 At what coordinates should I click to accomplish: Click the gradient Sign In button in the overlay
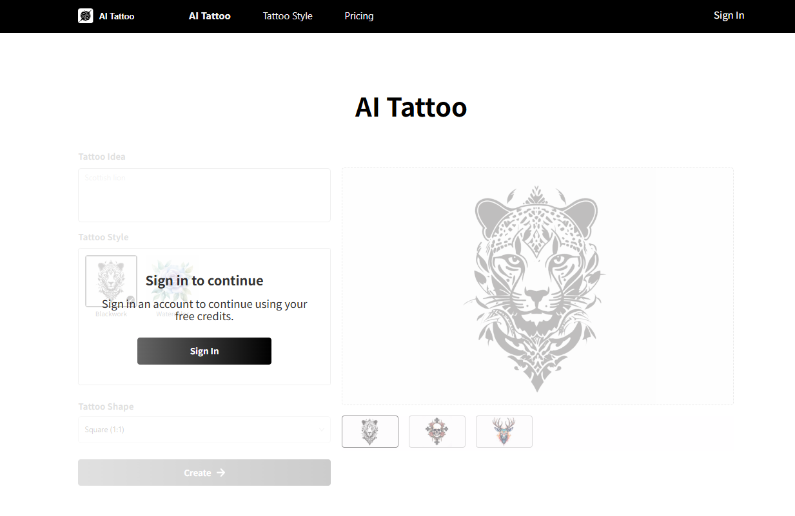click(x=204, y=351)
